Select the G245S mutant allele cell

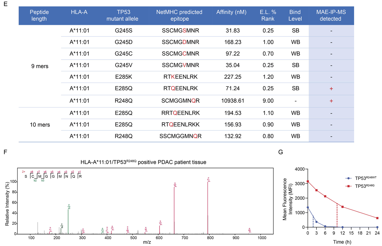tap(123, 31)
